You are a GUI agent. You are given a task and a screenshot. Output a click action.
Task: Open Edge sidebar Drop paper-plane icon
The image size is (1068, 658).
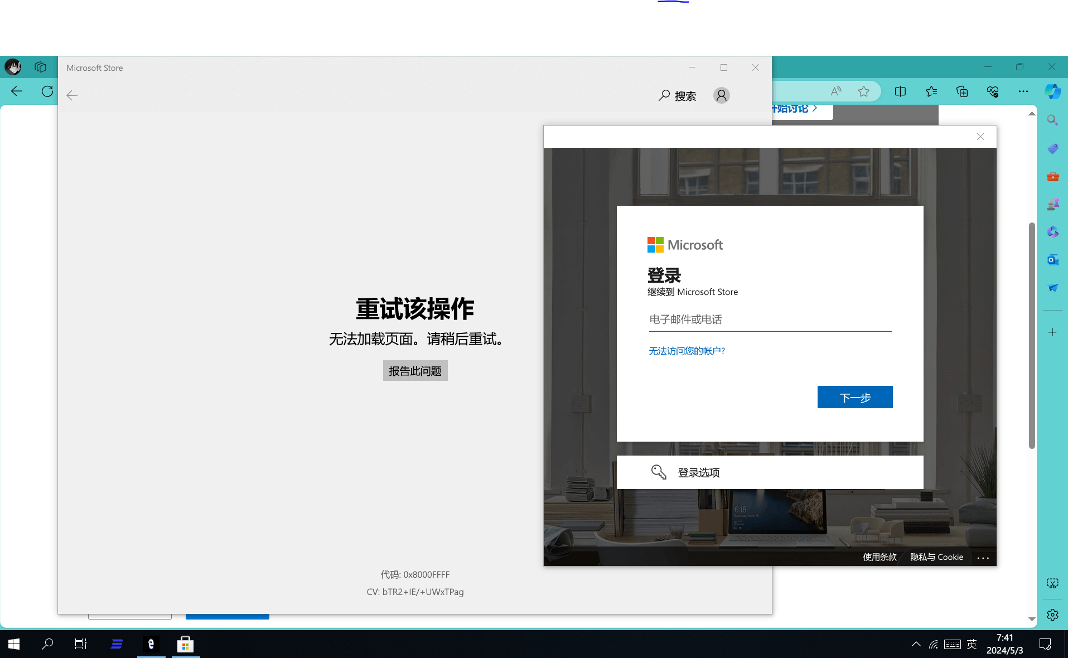pos(1052,288)
